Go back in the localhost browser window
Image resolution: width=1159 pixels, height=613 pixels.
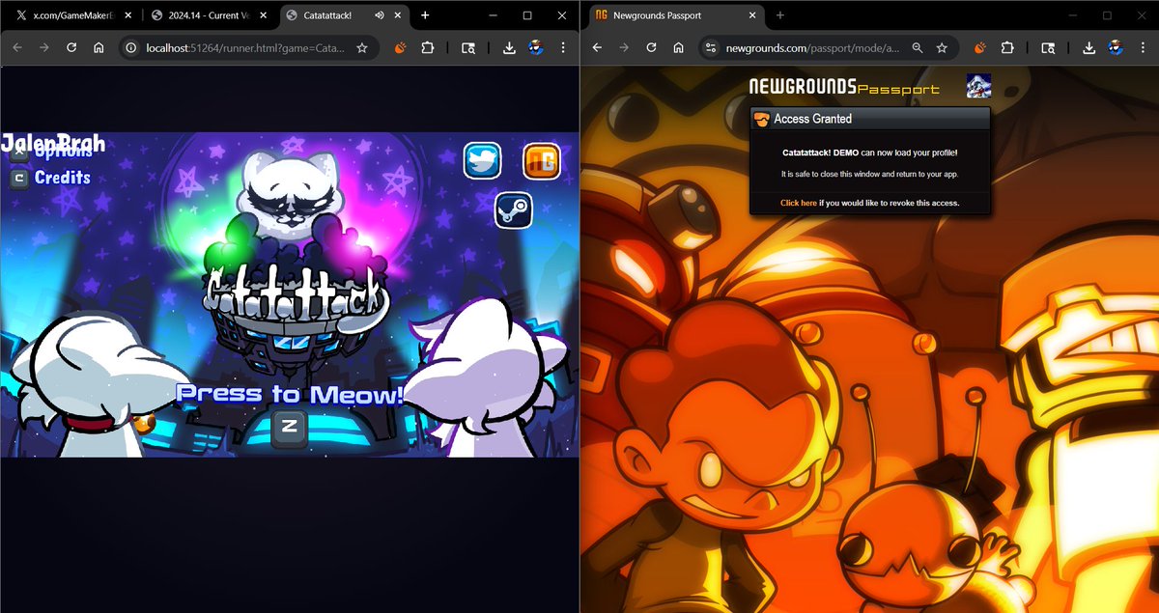pyautogui.click(x=16, y=47)
